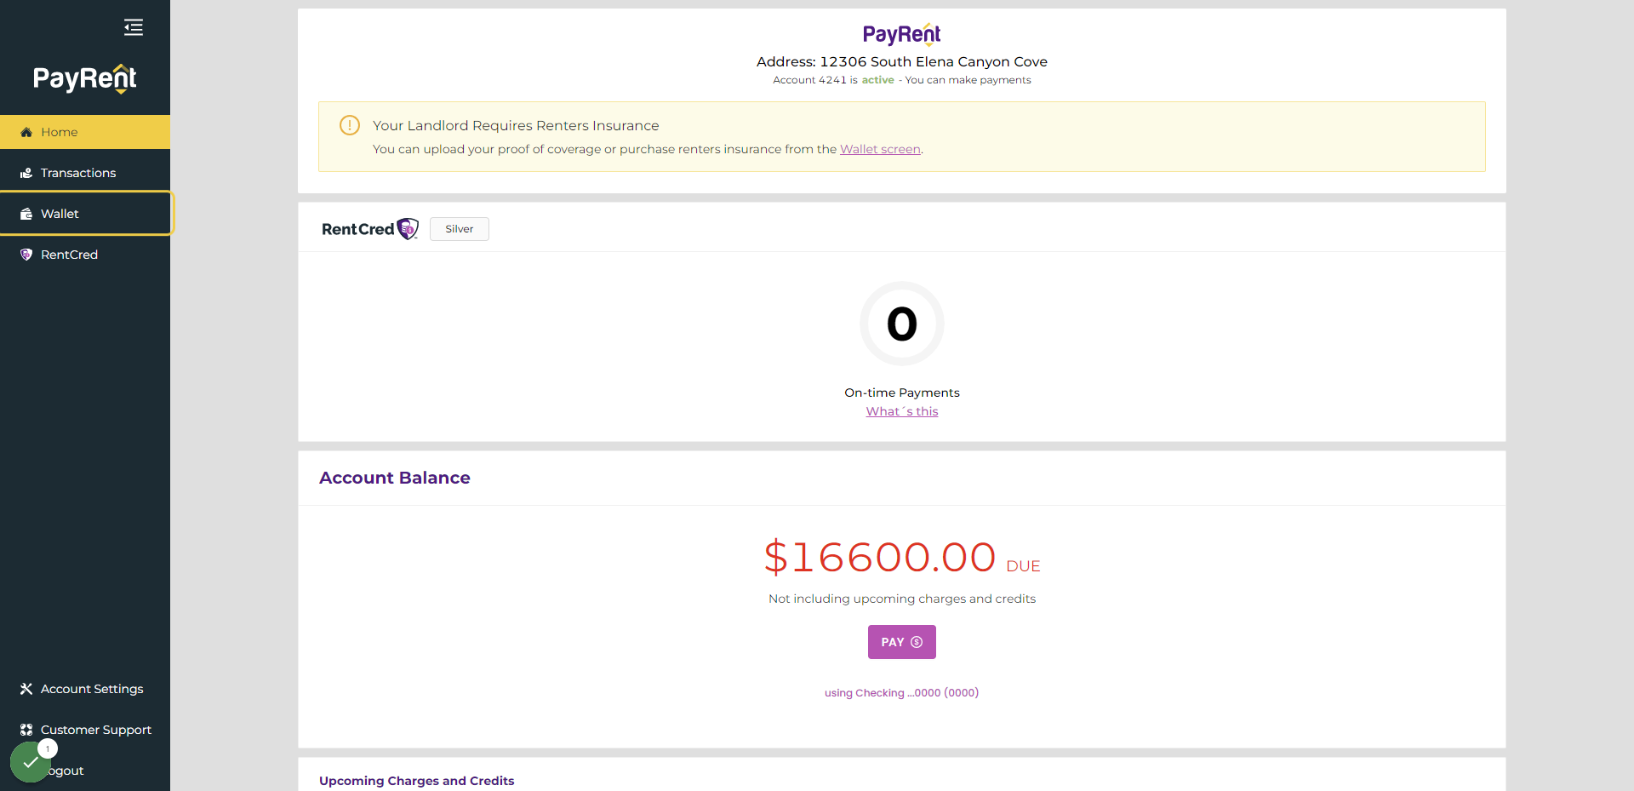The width and height of the screenshot is (1634, 791).
Task: Collapse the sidebar with the menu-fold icon
Action: (x=134, y=27)
